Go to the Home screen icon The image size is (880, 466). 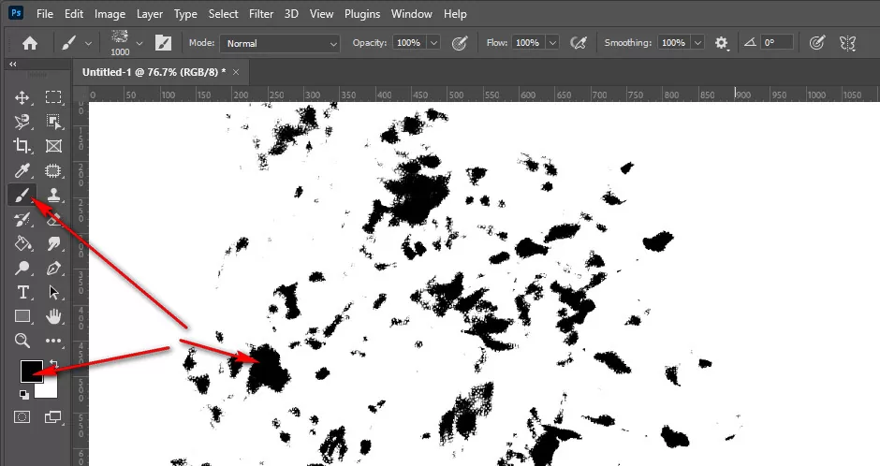[30, 43]
